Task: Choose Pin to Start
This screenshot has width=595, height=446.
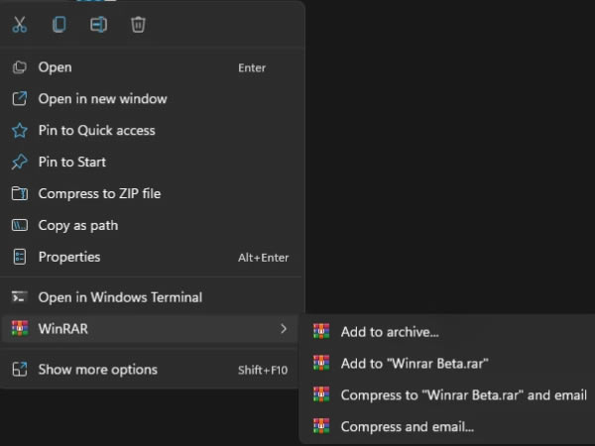Action: pyautogui.click(x=150, y=162)
